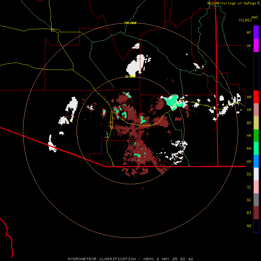Pick the dark green HR color swatch
The image size is (261, 261).
coord(256,136)
